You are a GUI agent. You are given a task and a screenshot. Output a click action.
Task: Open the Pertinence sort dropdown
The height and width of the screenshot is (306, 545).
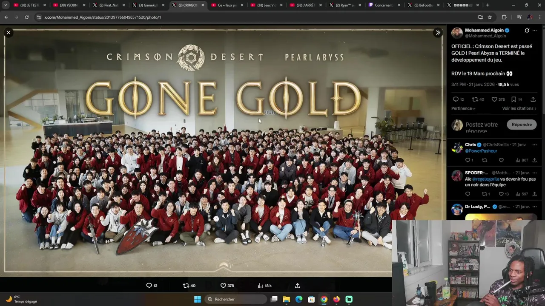pos(463,108)
